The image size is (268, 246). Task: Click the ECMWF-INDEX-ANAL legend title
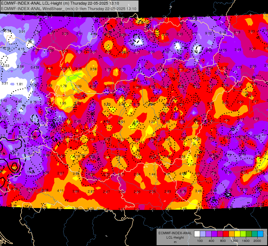pyautogui.click(x=175, y=233)
